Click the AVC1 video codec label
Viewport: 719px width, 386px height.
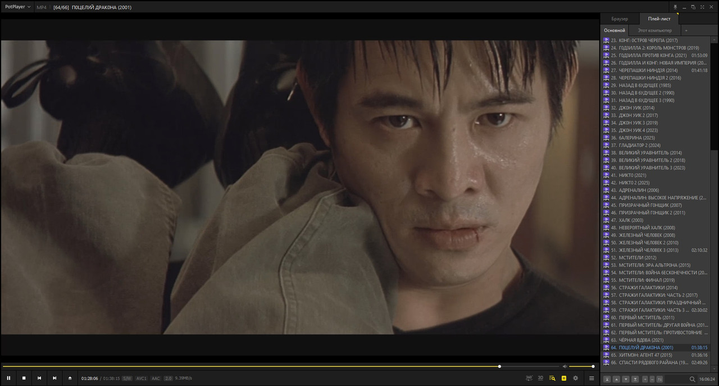tap(142, 378)
